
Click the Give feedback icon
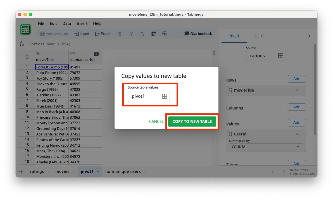pyautogui.click(x=187, y=34)
